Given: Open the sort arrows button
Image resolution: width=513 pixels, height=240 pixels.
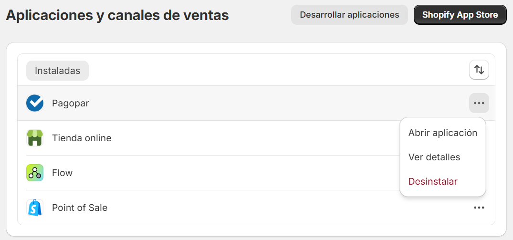Looking at the screenshot, I should click(x=479, y=70).
